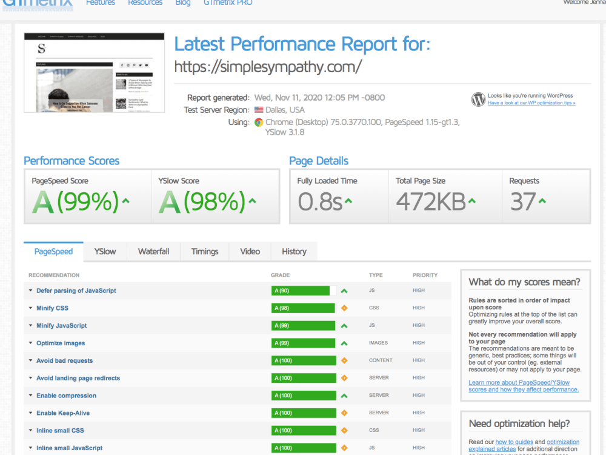Open the GTmetrix PRO menu item

(228, 2)
